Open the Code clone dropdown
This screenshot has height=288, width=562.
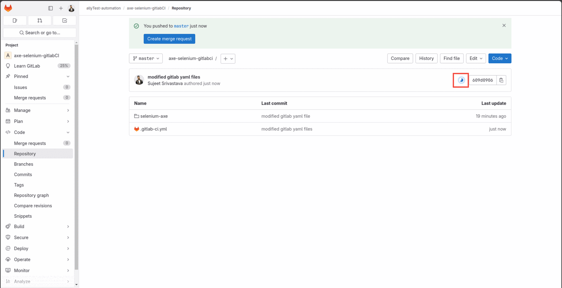click(x=500, y=58)
